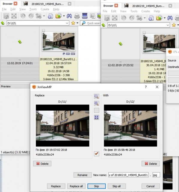Click the Quick search field in the left window

pyautogui.click(x=90, y=23)
